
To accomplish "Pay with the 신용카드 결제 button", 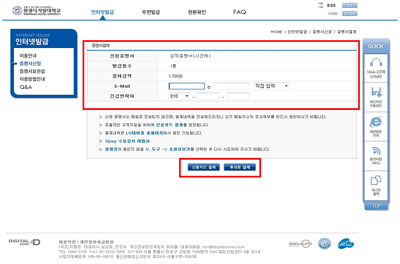I will [x=204, y=167].
